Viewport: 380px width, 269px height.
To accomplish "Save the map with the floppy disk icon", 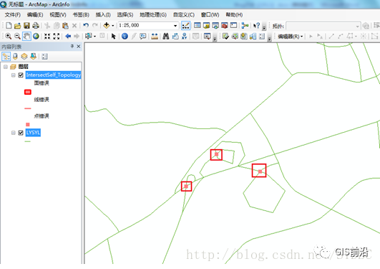I will pyautogui.click(x=26, y=25).
